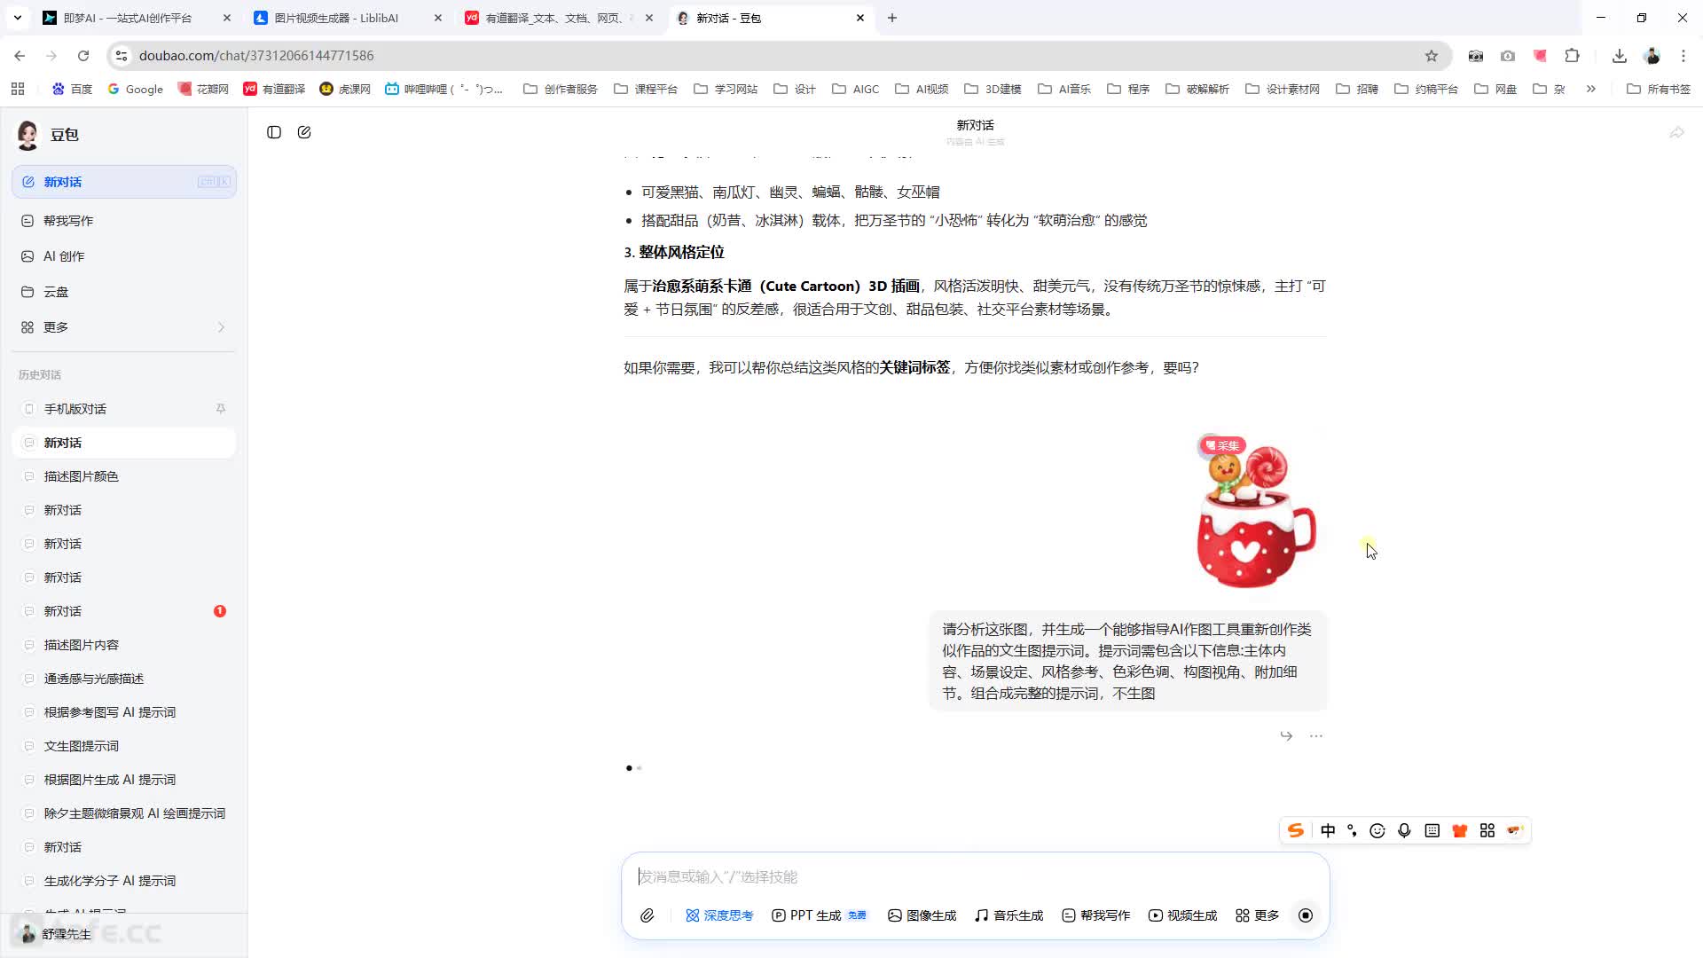
Task: Toggle the sidebar collapse icon
Action: pyautogui.click(x=274, y=132)
